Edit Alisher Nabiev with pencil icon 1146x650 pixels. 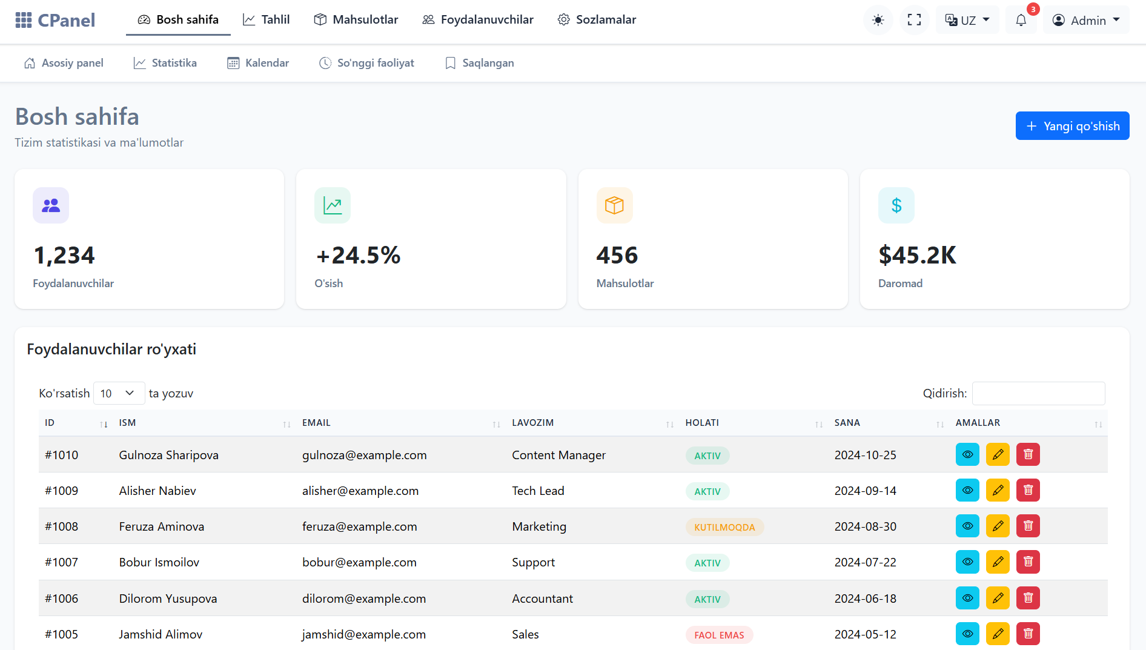pyautogui.click(x=998, y=490)
